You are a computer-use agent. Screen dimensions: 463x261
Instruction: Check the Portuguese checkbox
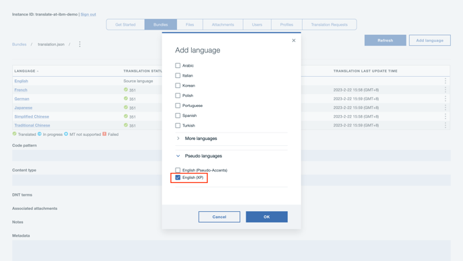click(178, 106)
